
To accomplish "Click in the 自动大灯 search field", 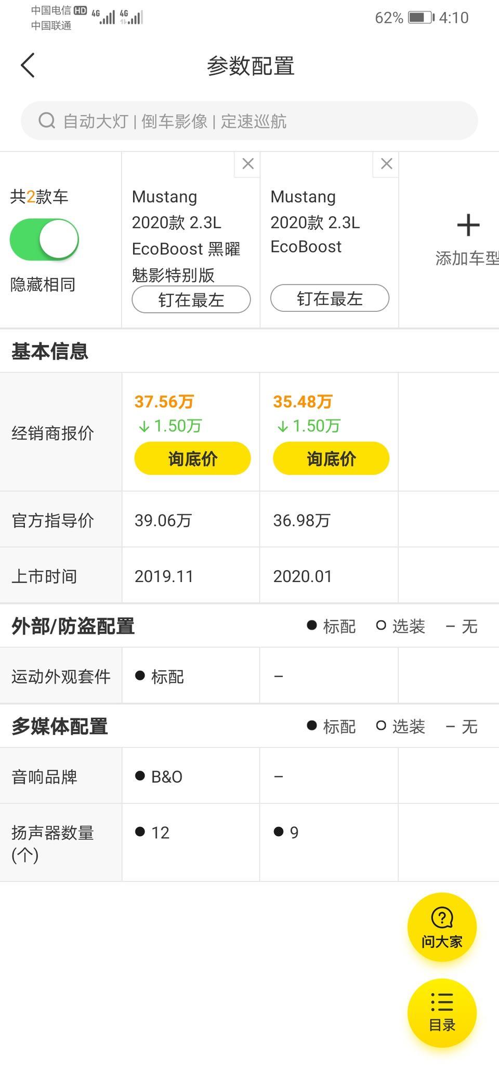I will (249, 121).
